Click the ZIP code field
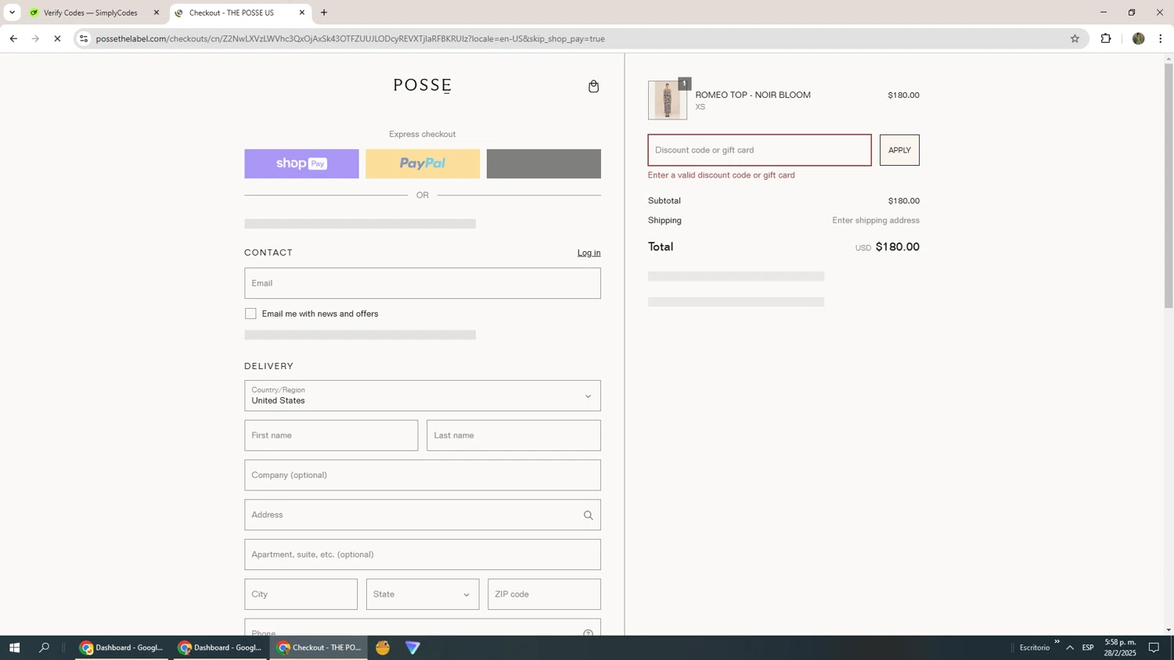Viewport: 1174px width, 660px height. click(544, 594)
